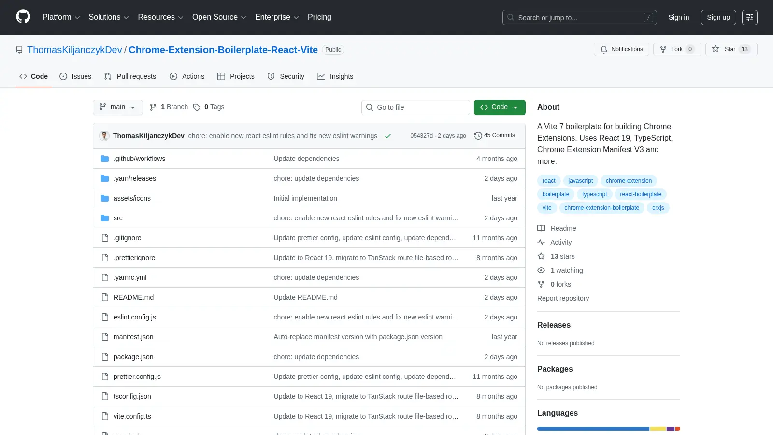The height and width of the screenshot is (435, 773).
Task: Expand the Platform menu
Action: [61, 17]
